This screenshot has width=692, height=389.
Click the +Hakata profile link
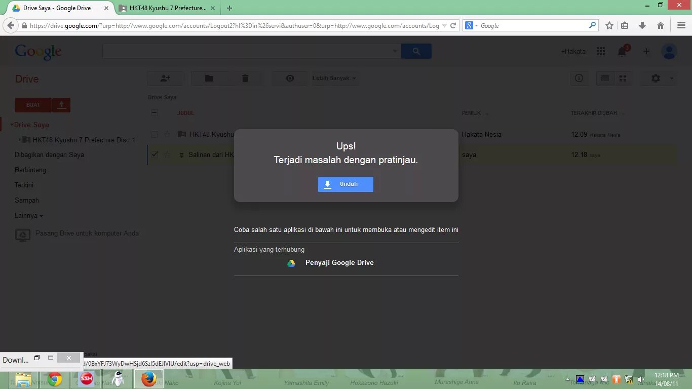(573, 51)
